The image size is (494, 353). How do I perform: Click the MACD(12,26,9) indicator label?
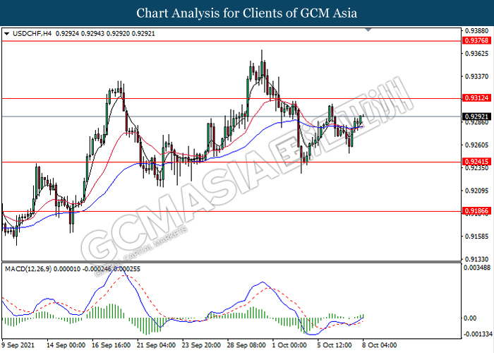(28, 269)
